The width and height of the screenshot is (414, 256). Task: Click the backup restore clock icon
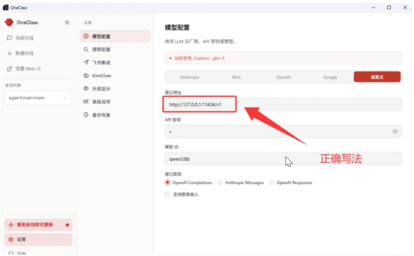click(x=86, y=114)
